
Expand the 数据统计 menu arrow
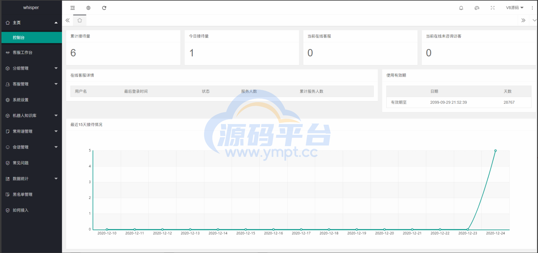[x=56, y=178]
